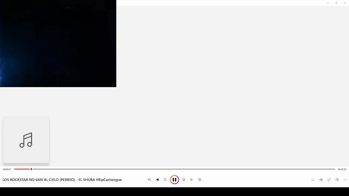Minimize the media player window
This screenshot has height=196, width=349.
coord(328,3)
